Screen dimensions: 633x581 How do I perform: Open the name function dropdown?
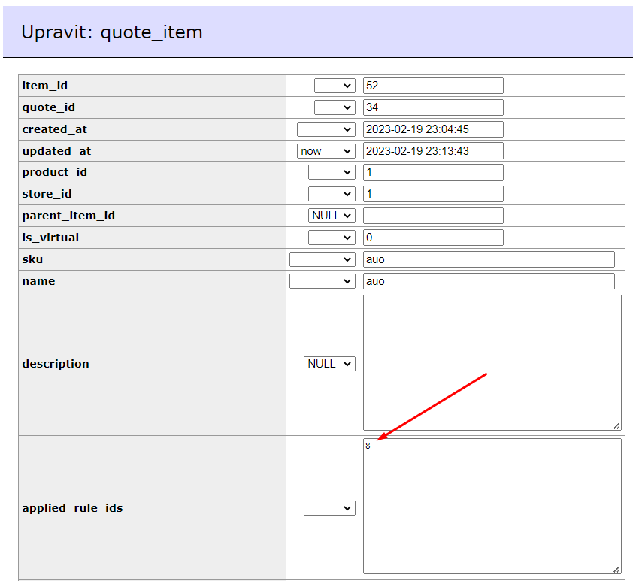pyautogui.click(x=322, y=280)
